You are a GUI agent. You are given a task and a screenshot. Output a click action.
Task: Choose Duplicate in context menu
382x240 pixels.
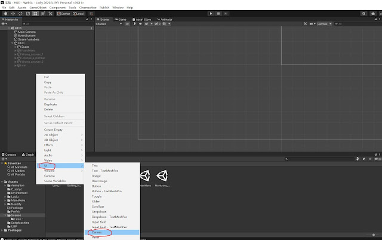[50, 104]
